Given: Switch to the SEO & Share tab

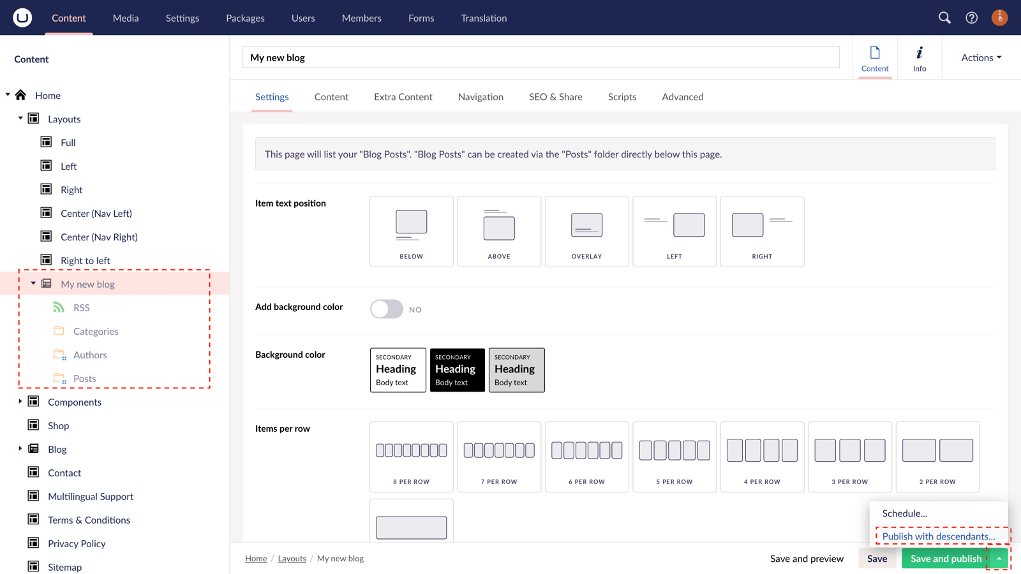Looking at the screenshot, I should (x=555, y=97).
